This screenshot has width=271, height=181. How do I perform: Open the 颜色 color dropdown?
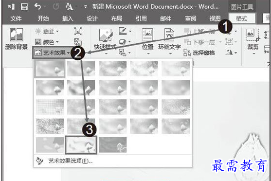coord(47,42)
